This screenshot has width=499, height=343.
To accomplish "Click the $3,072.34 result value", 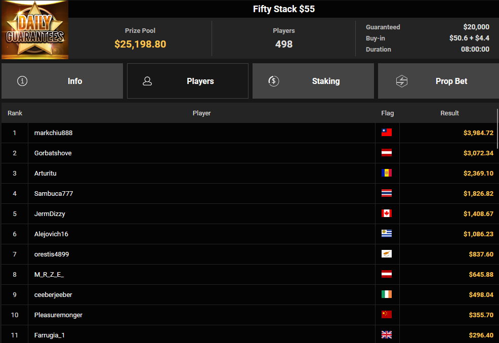I will tap(478, 153).
